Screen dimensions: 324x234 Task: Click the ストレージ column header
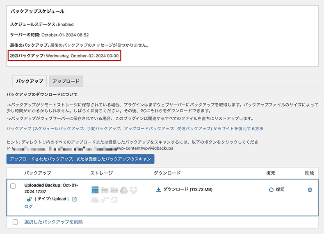[x=102, y=173]
